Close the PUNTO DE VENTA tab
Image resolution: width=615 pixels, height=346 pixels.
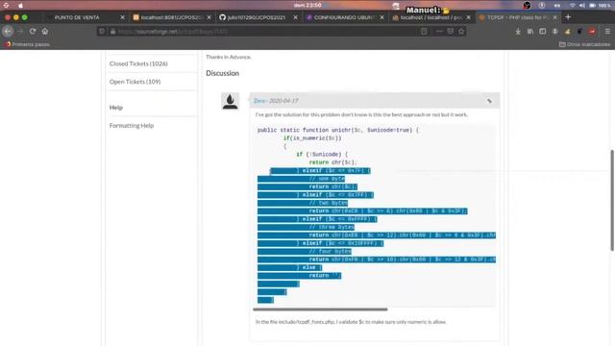pos(122,17)
